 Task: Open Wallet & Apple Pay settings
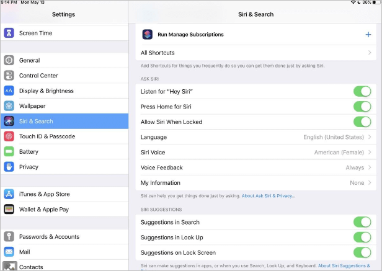(64, 210)
